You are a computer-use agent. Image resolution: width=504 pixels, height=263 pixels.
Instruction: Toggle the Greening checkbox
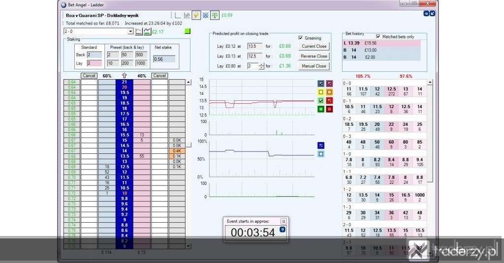(x=301, y=38)
